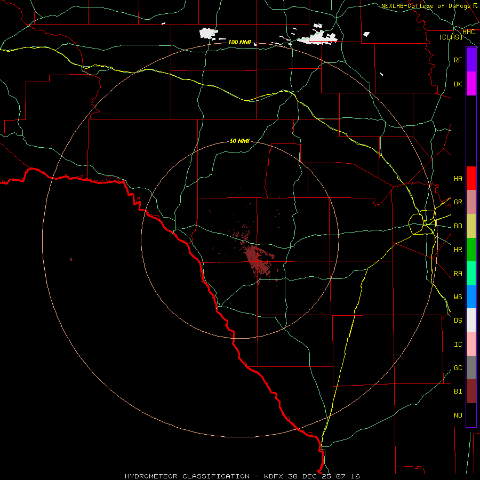Click the IC light pink legend swatch
The height and width of the screenshot is (480, 480).
471,344
